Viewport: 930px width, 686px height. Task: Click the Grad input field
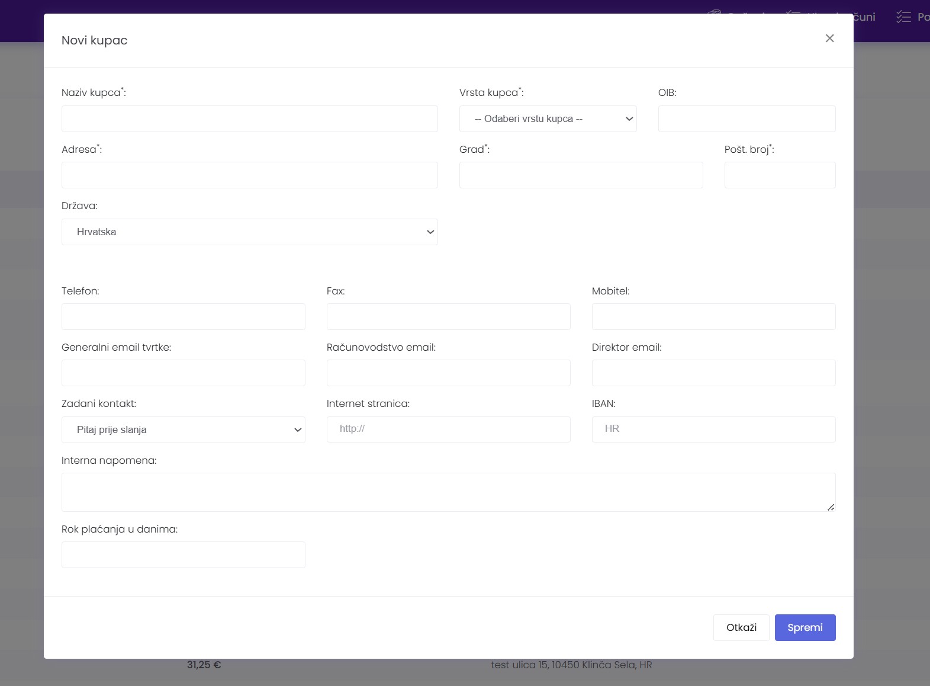coord(581,175)
